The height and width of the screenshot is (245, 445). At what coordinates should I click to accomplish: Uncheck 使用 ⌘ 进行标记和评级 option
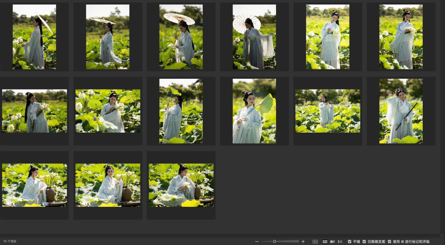[389, 242]
